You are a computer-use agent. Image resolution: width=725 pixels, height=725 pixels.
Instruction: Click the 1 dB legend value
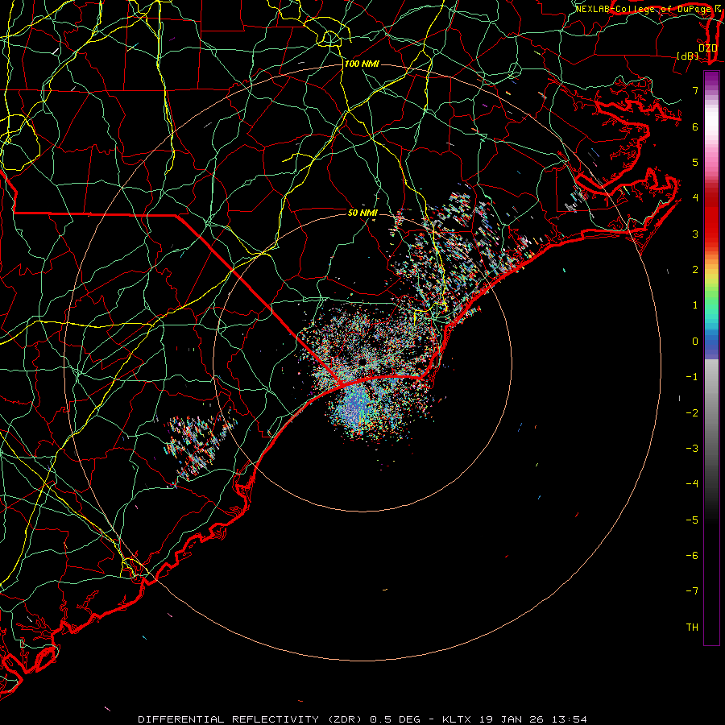pyautogui.click(x=695, y=305)
